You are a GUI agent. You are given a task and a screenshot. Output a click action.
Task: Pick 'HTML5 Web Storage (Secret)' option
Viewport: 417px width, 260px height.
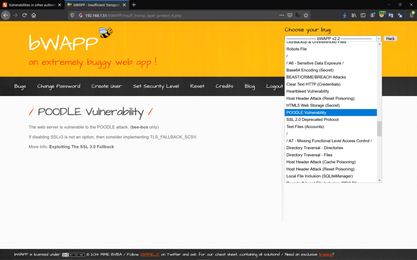pos(331,105)
